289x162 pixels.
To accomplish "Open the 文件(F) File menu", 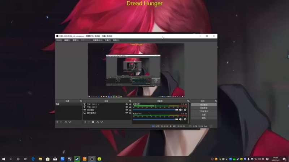I will pyautogui.click(x=59, y=40).
